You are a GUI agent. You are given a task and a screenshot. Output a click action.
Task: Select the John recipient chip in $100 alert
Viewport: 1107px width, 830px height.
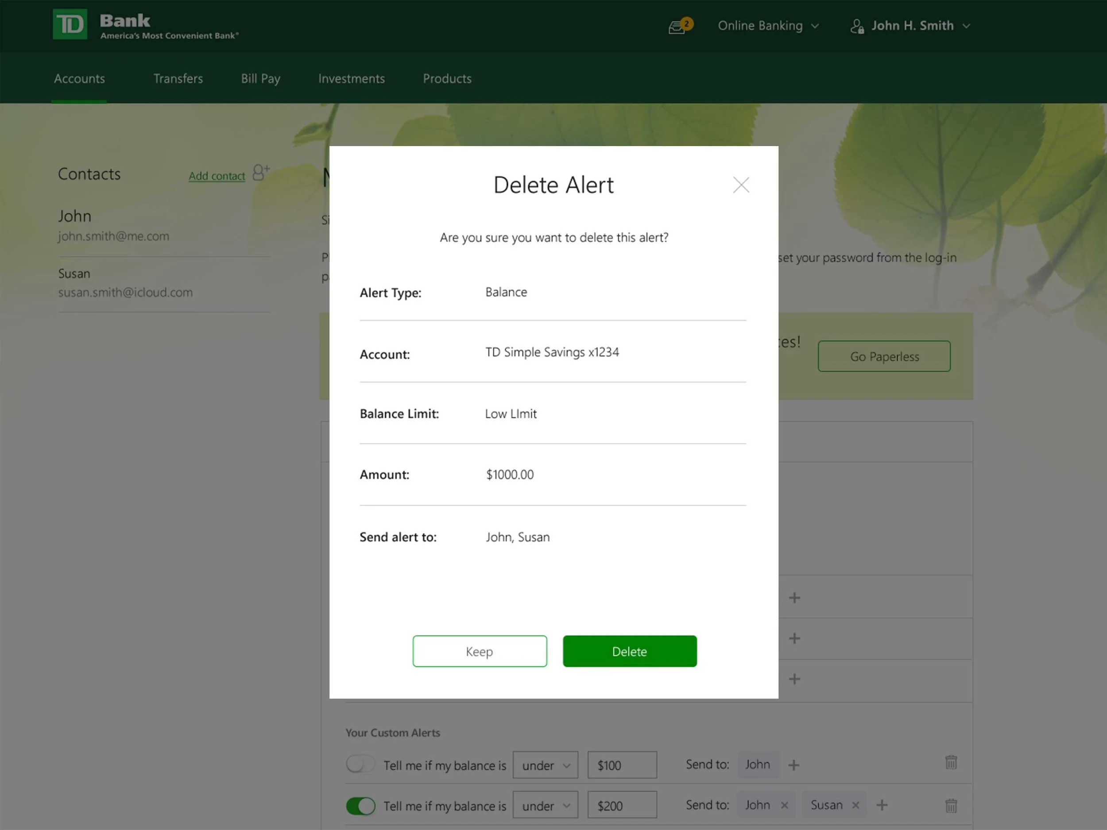click(x=758, y=764)
